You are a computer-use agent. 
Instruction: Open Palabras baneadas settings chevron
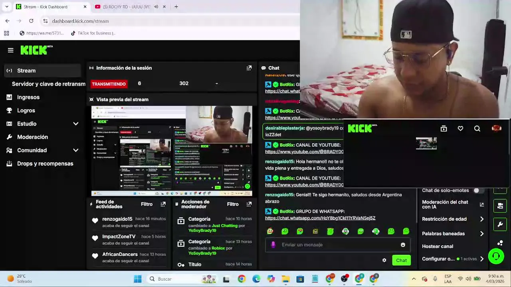[x=482, y=234]
